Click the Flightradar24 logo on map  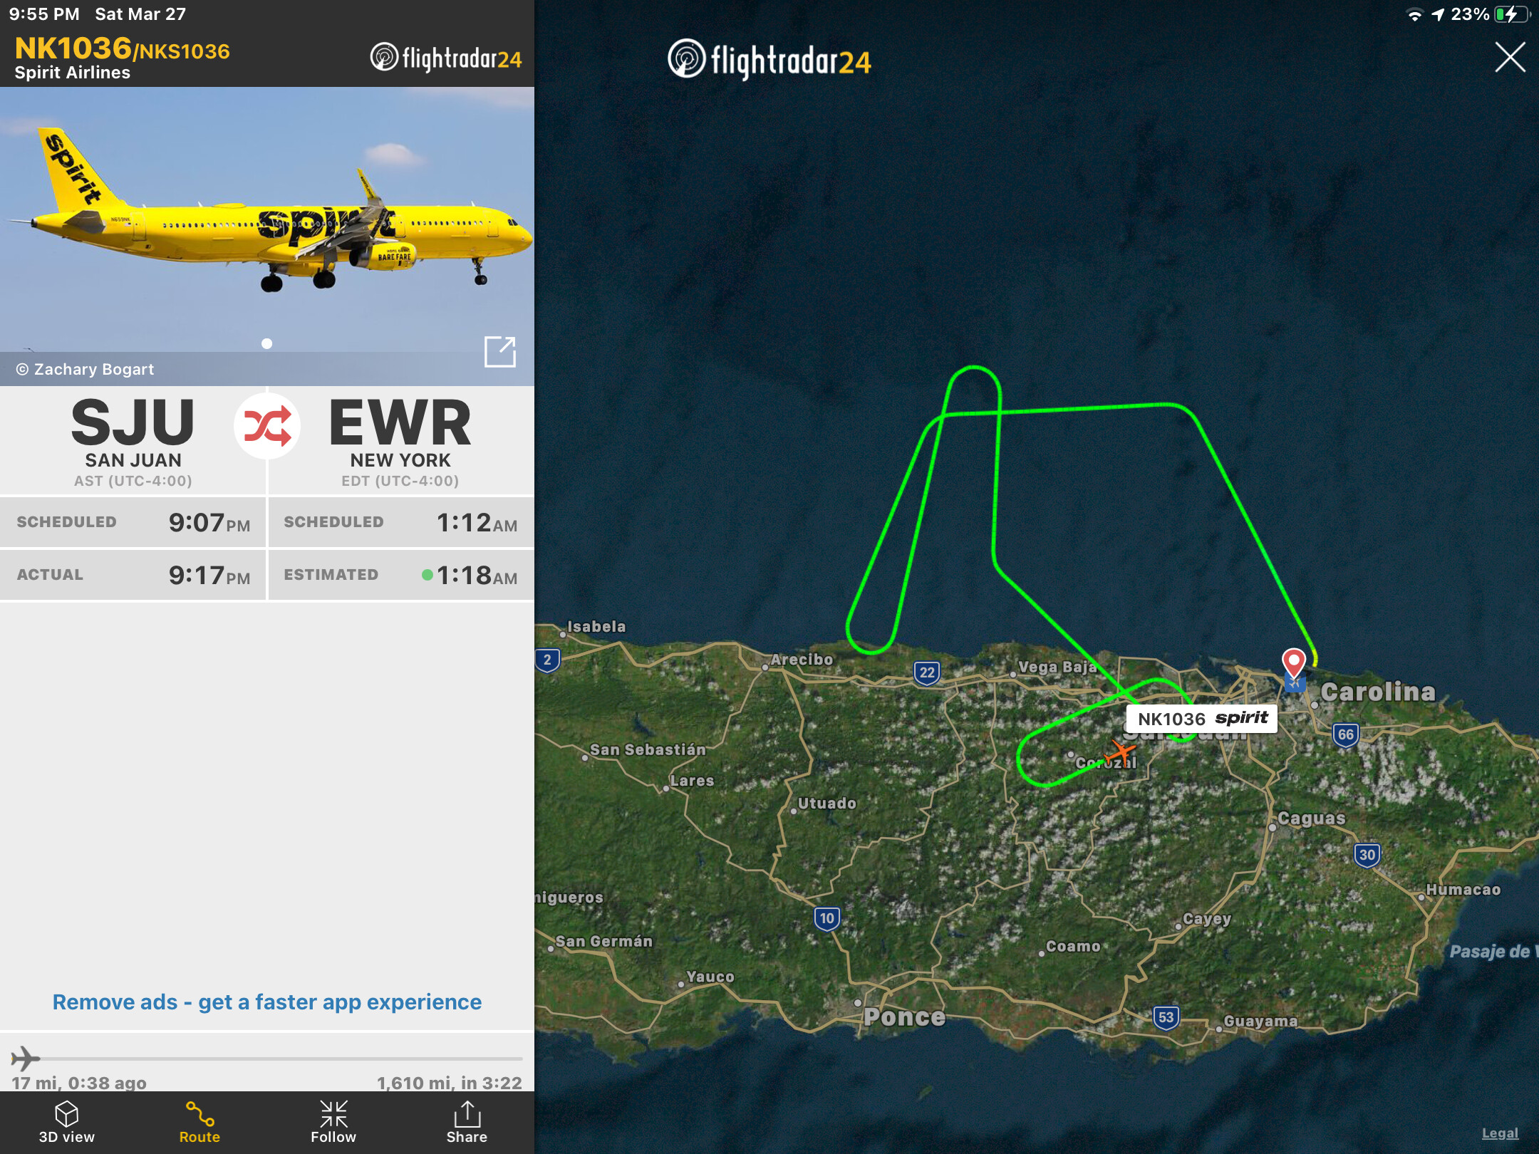tap(769, 60)
